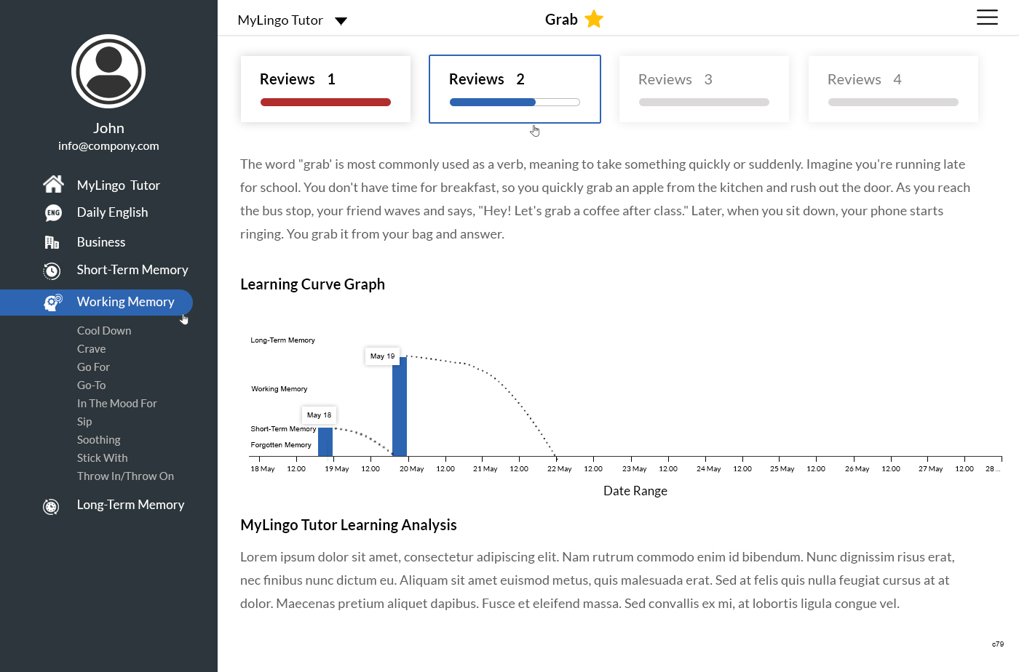Click the Long-Term Memory graph axis label

pyautogui.click(x=282, y=340)
